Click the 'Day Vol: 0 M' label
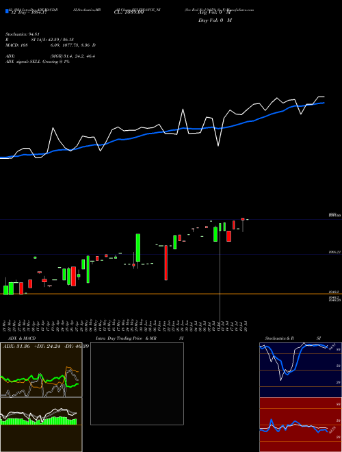 click(215, 21)
